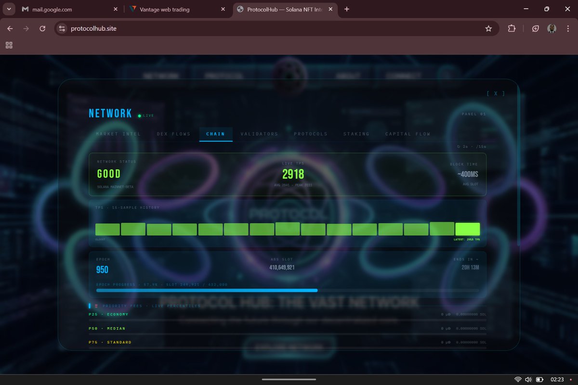This screenshot has height=385, width=578.
Task: Click the refresh interval indicator
Action: (x=472, y=146)
